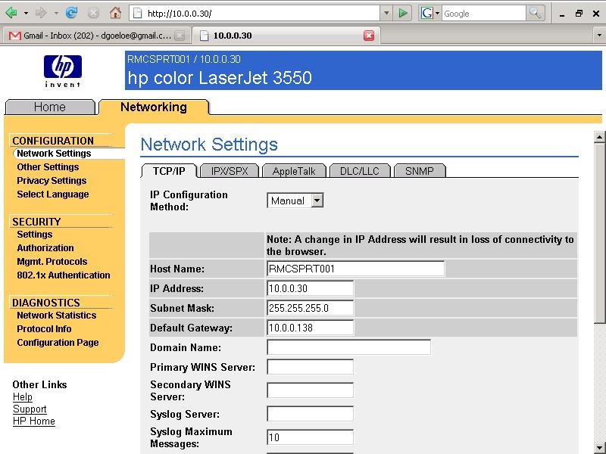
Task: Click the HP invent logo
Action: click(x=63, y=71)
